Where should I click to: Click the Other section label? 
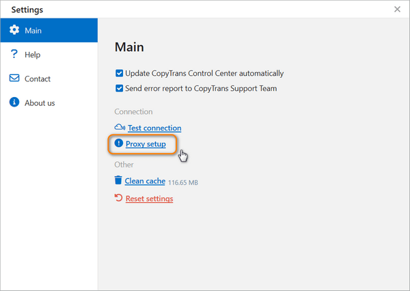tap(124, 165)
